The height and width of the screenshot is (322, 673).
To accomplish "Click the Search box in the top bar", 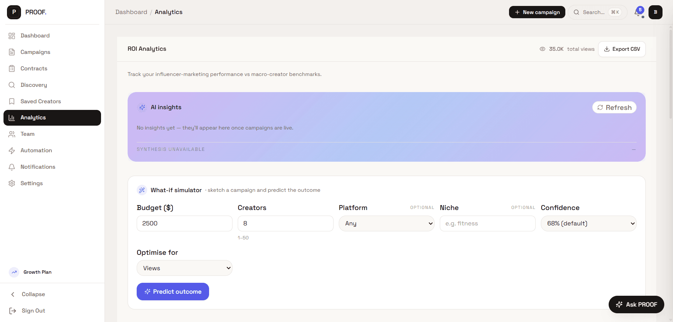I will [x=597, y=12].
